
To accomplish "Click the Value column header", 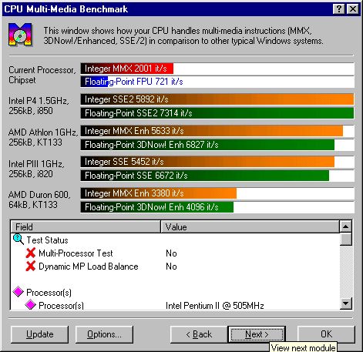I will click(250, 227).
